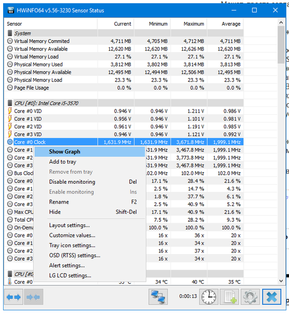The width and height of the screenshot is (289, 313).
Task: Open Customize values... menu entry
Action: [90, 235]
